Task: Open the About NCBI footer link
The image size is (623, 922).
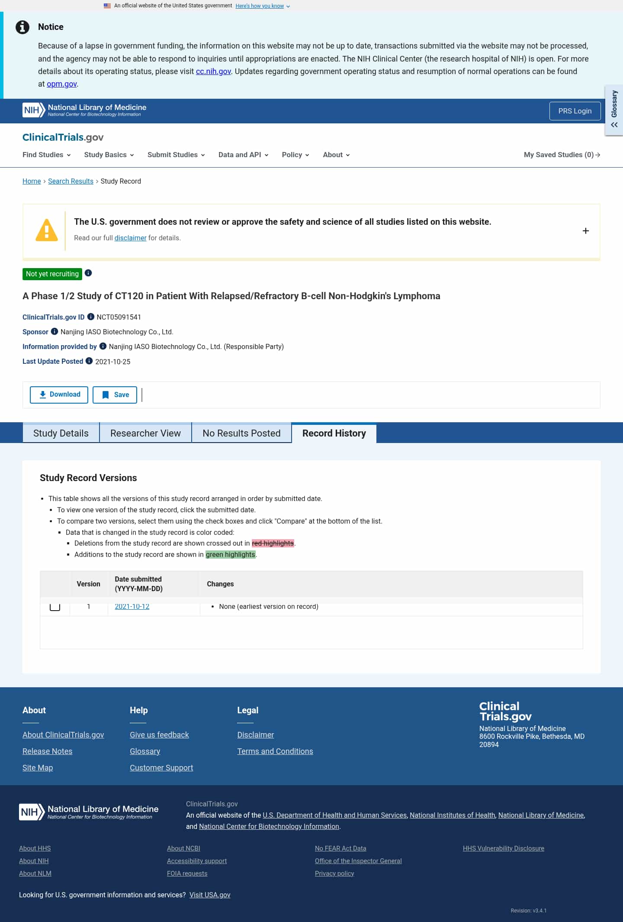Action: click(183, 848)
